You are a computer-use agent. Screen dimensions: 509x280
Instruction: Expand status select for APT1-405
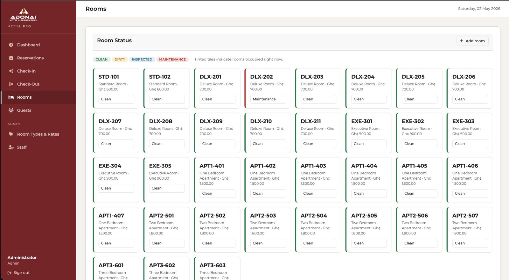(420, 193)
